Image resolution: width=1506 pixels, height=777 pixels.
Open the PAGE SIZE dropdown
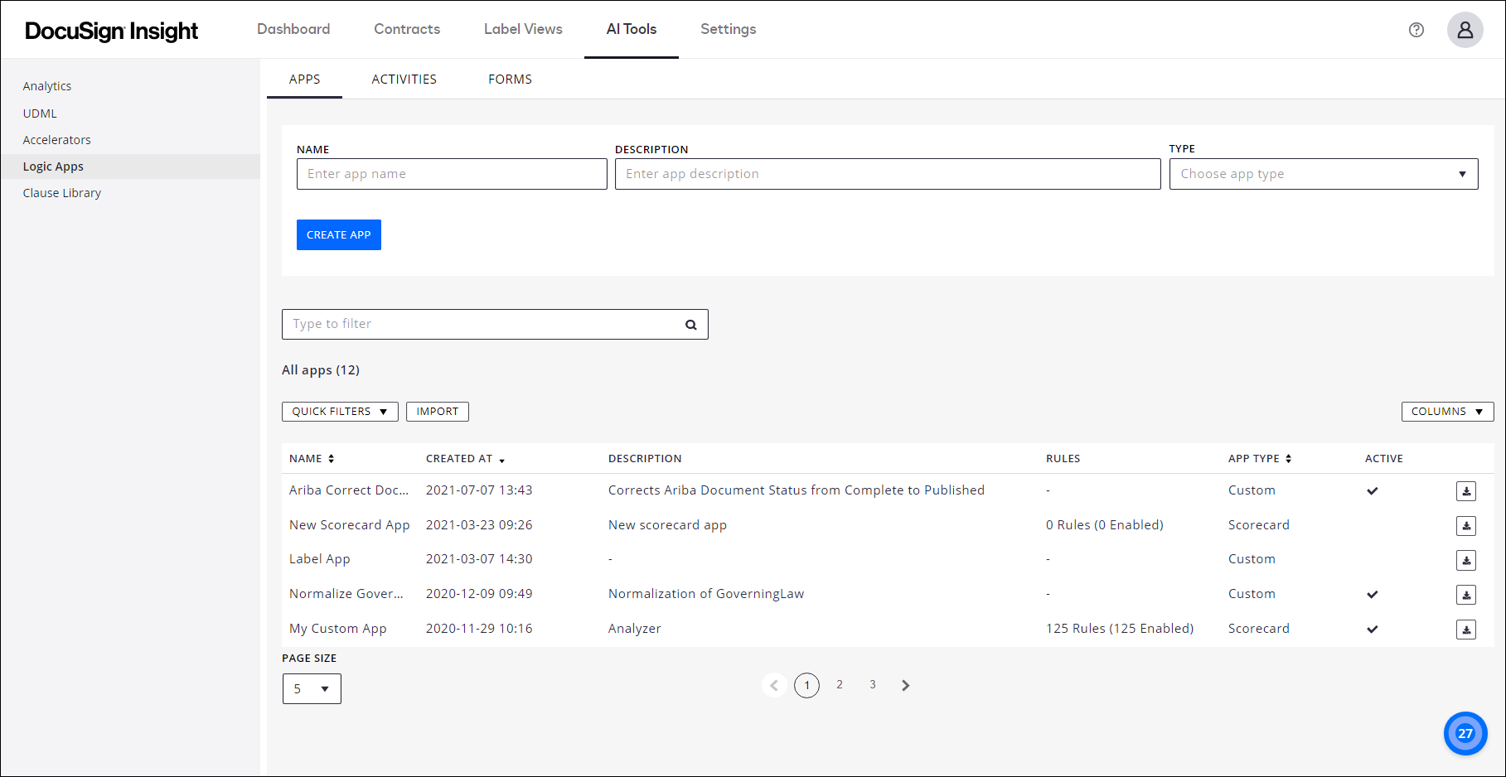312,688
